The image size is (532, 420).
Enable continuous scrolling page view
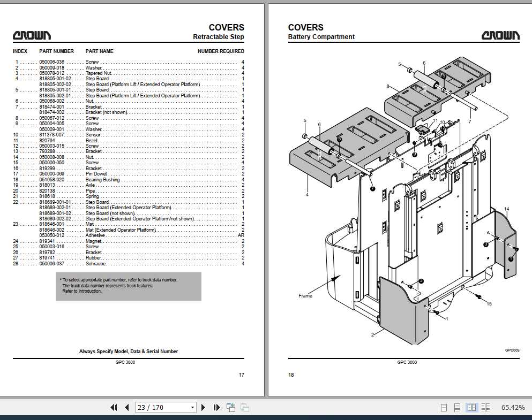click(457, 408)
